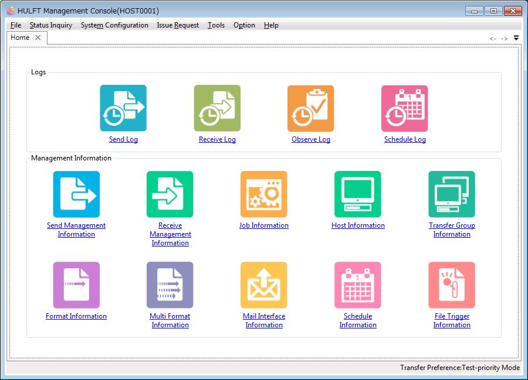Open the Host Information computer icon
528x380 pixels.
pyautogui.click(x=358, y=194)
